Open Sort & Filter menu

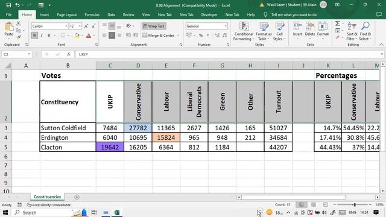pos(352,31)
